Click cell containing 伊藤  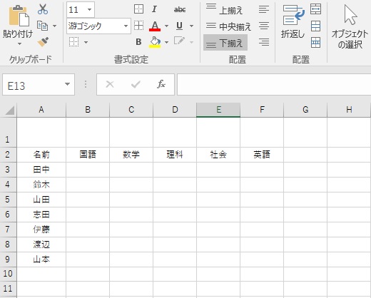[41, 230]
